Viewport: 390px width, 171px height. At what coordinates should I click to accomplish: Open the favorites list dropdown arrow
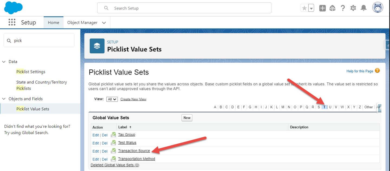pyautogui.click(x=311, y=8)
